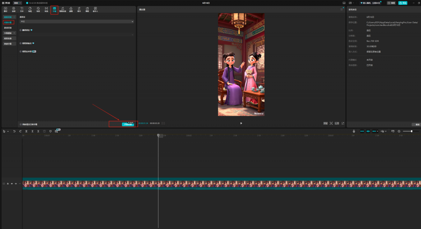Open the smart clip tool icon
The image size is (421, 229).
coord(56,131)
